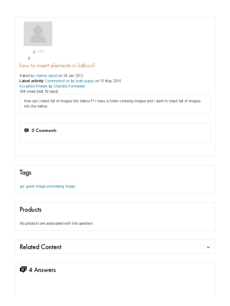Open Chandra Kurniawan's profile link
Image resolution: width=230 pixels, height=306 pixels.
coord(69,86)
